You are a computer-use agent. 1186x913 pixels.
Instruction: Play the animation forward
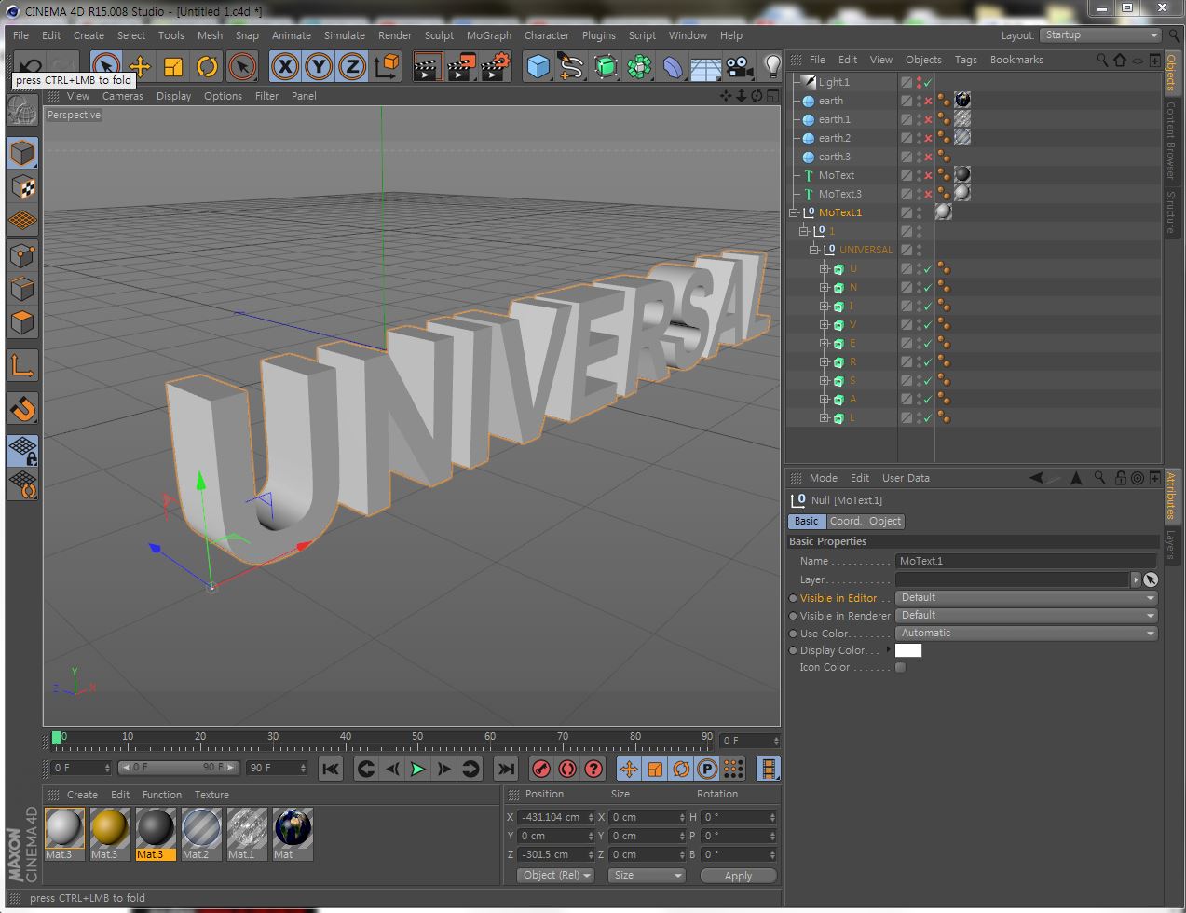(x=417, y=769)
